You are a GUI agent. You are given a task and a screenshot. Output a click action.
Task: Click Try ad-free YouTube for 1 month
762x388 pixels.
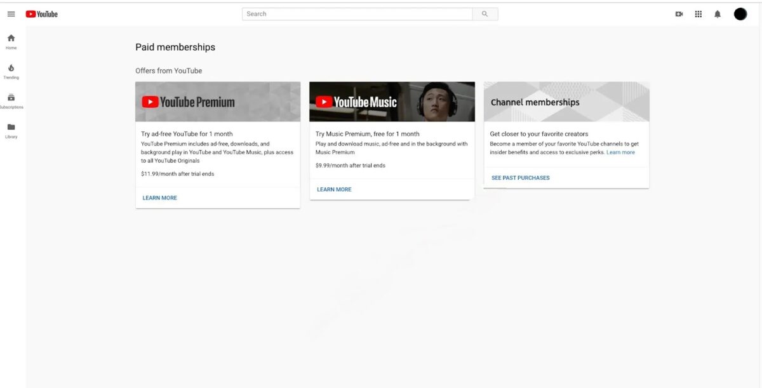[187, 134]
